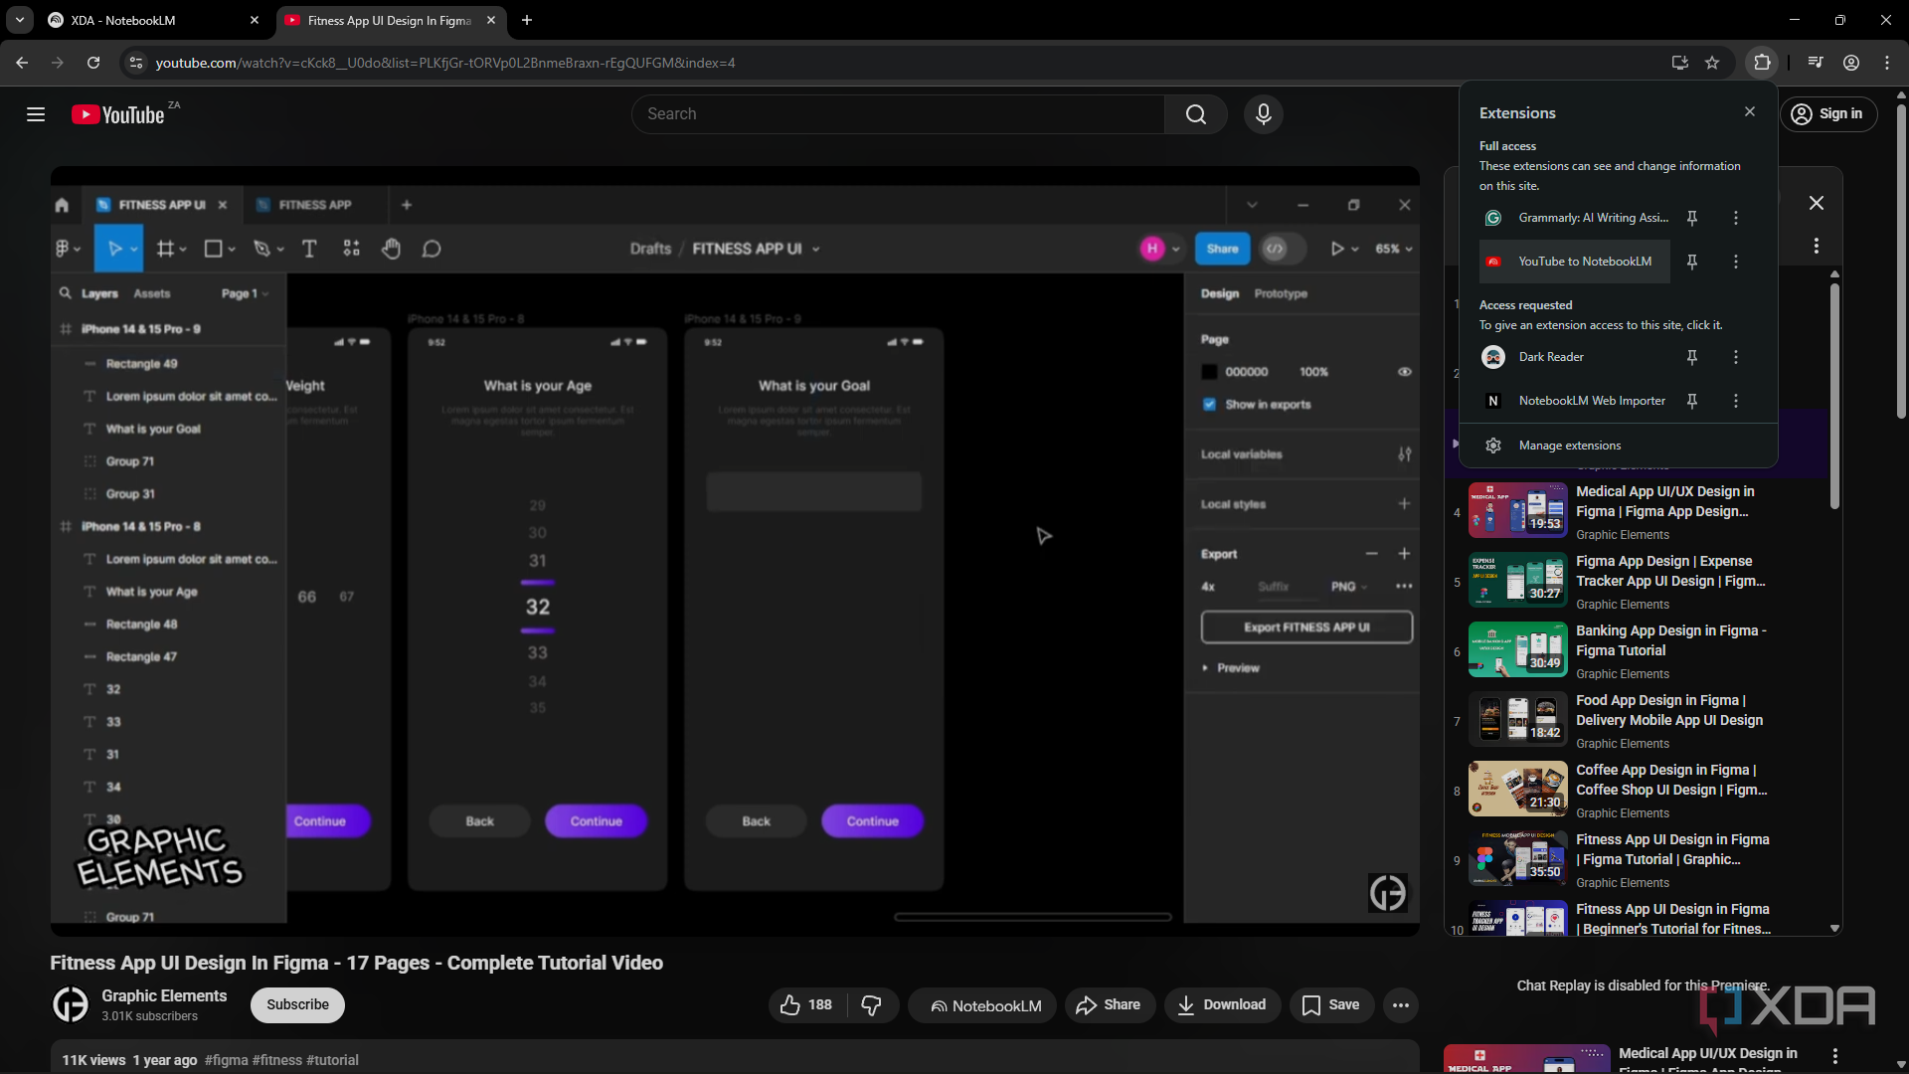
Task: Dislike the video with thumbs down
Action: click(x=872, y=1005)
